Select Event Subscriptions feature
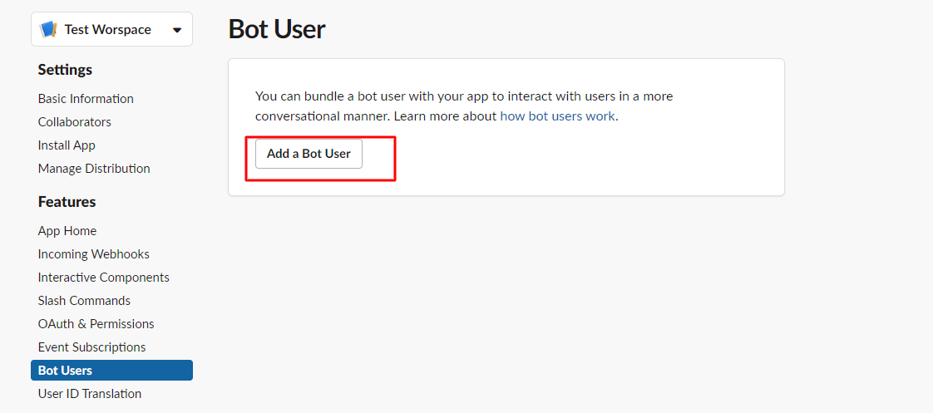 91,347
